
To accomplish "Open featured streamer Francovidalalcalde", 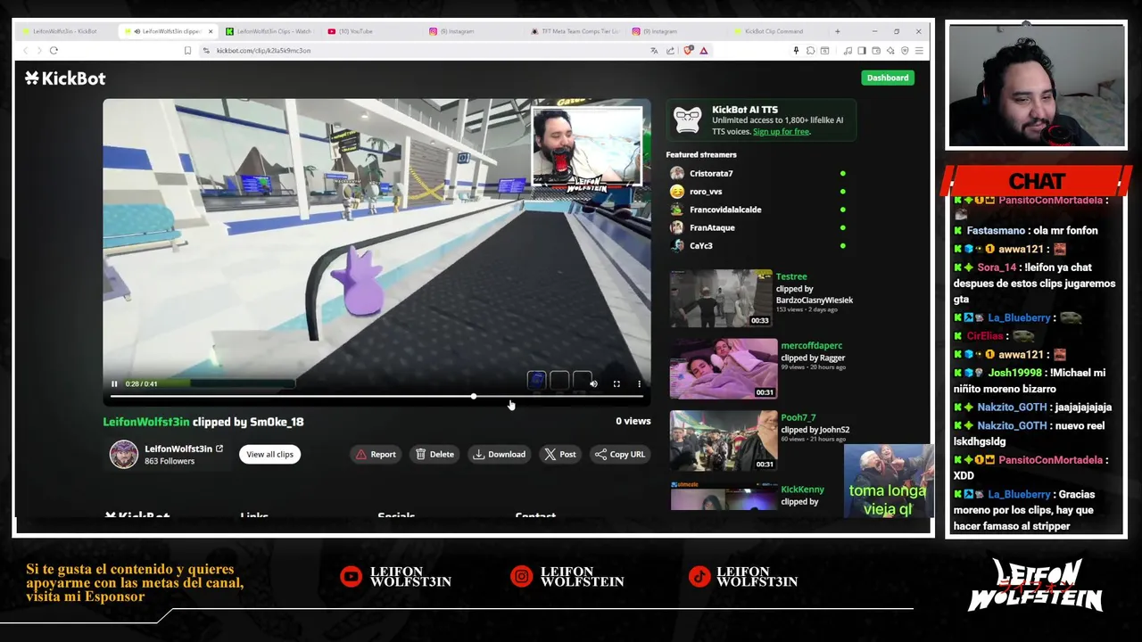I will 724,210.
